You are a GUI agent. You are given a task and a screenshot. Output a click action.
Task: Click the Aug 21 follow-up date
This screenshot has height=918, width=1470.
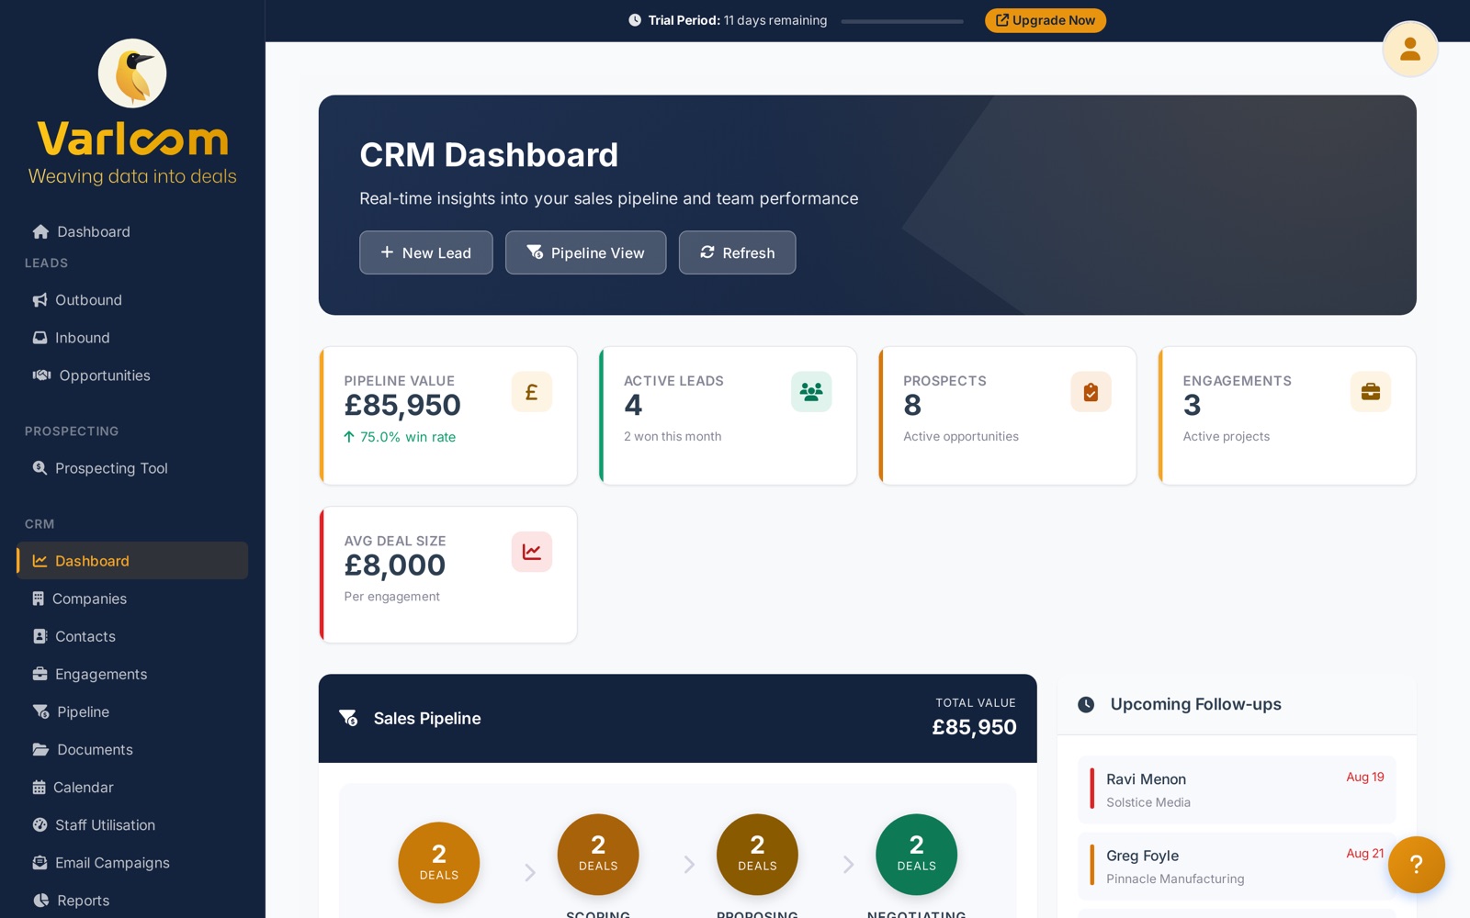pyautogui.click(x=1364, y=853)
